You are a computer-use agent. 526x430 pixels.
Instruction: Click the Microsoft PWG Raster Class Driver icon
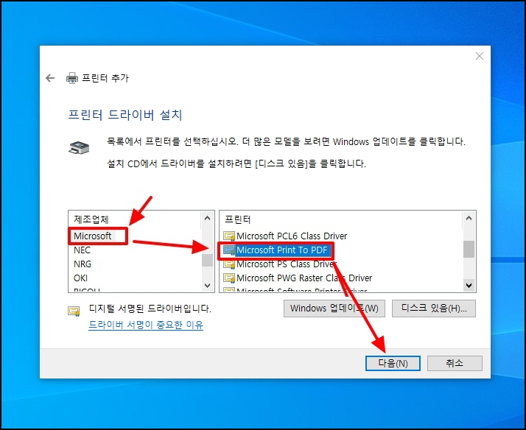pos(229,278)
